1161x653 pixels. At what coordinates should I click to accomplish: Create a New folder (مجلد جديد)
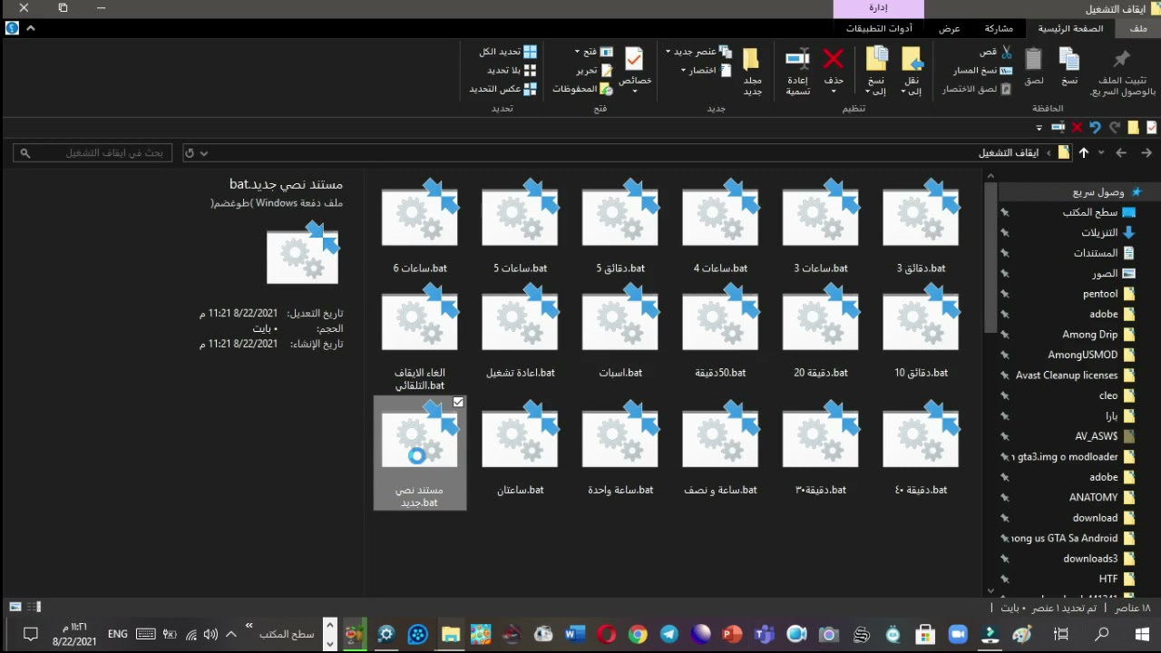click(x=752, y=72)
